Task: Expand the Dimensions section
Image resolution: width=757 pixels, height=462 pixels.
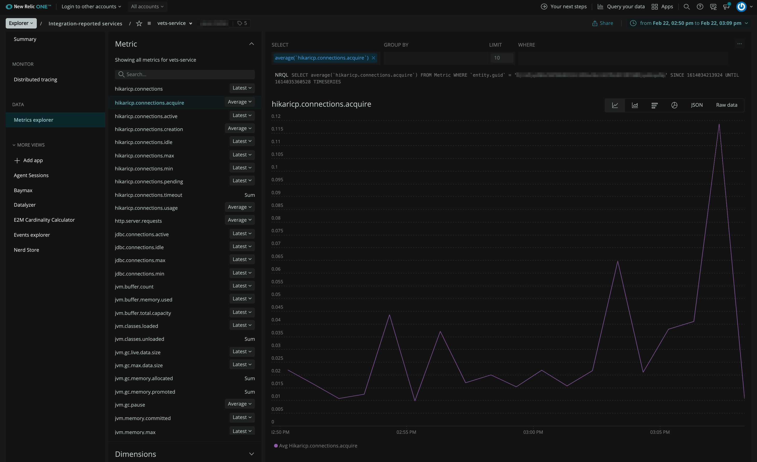Action: [x=251, y=454]
